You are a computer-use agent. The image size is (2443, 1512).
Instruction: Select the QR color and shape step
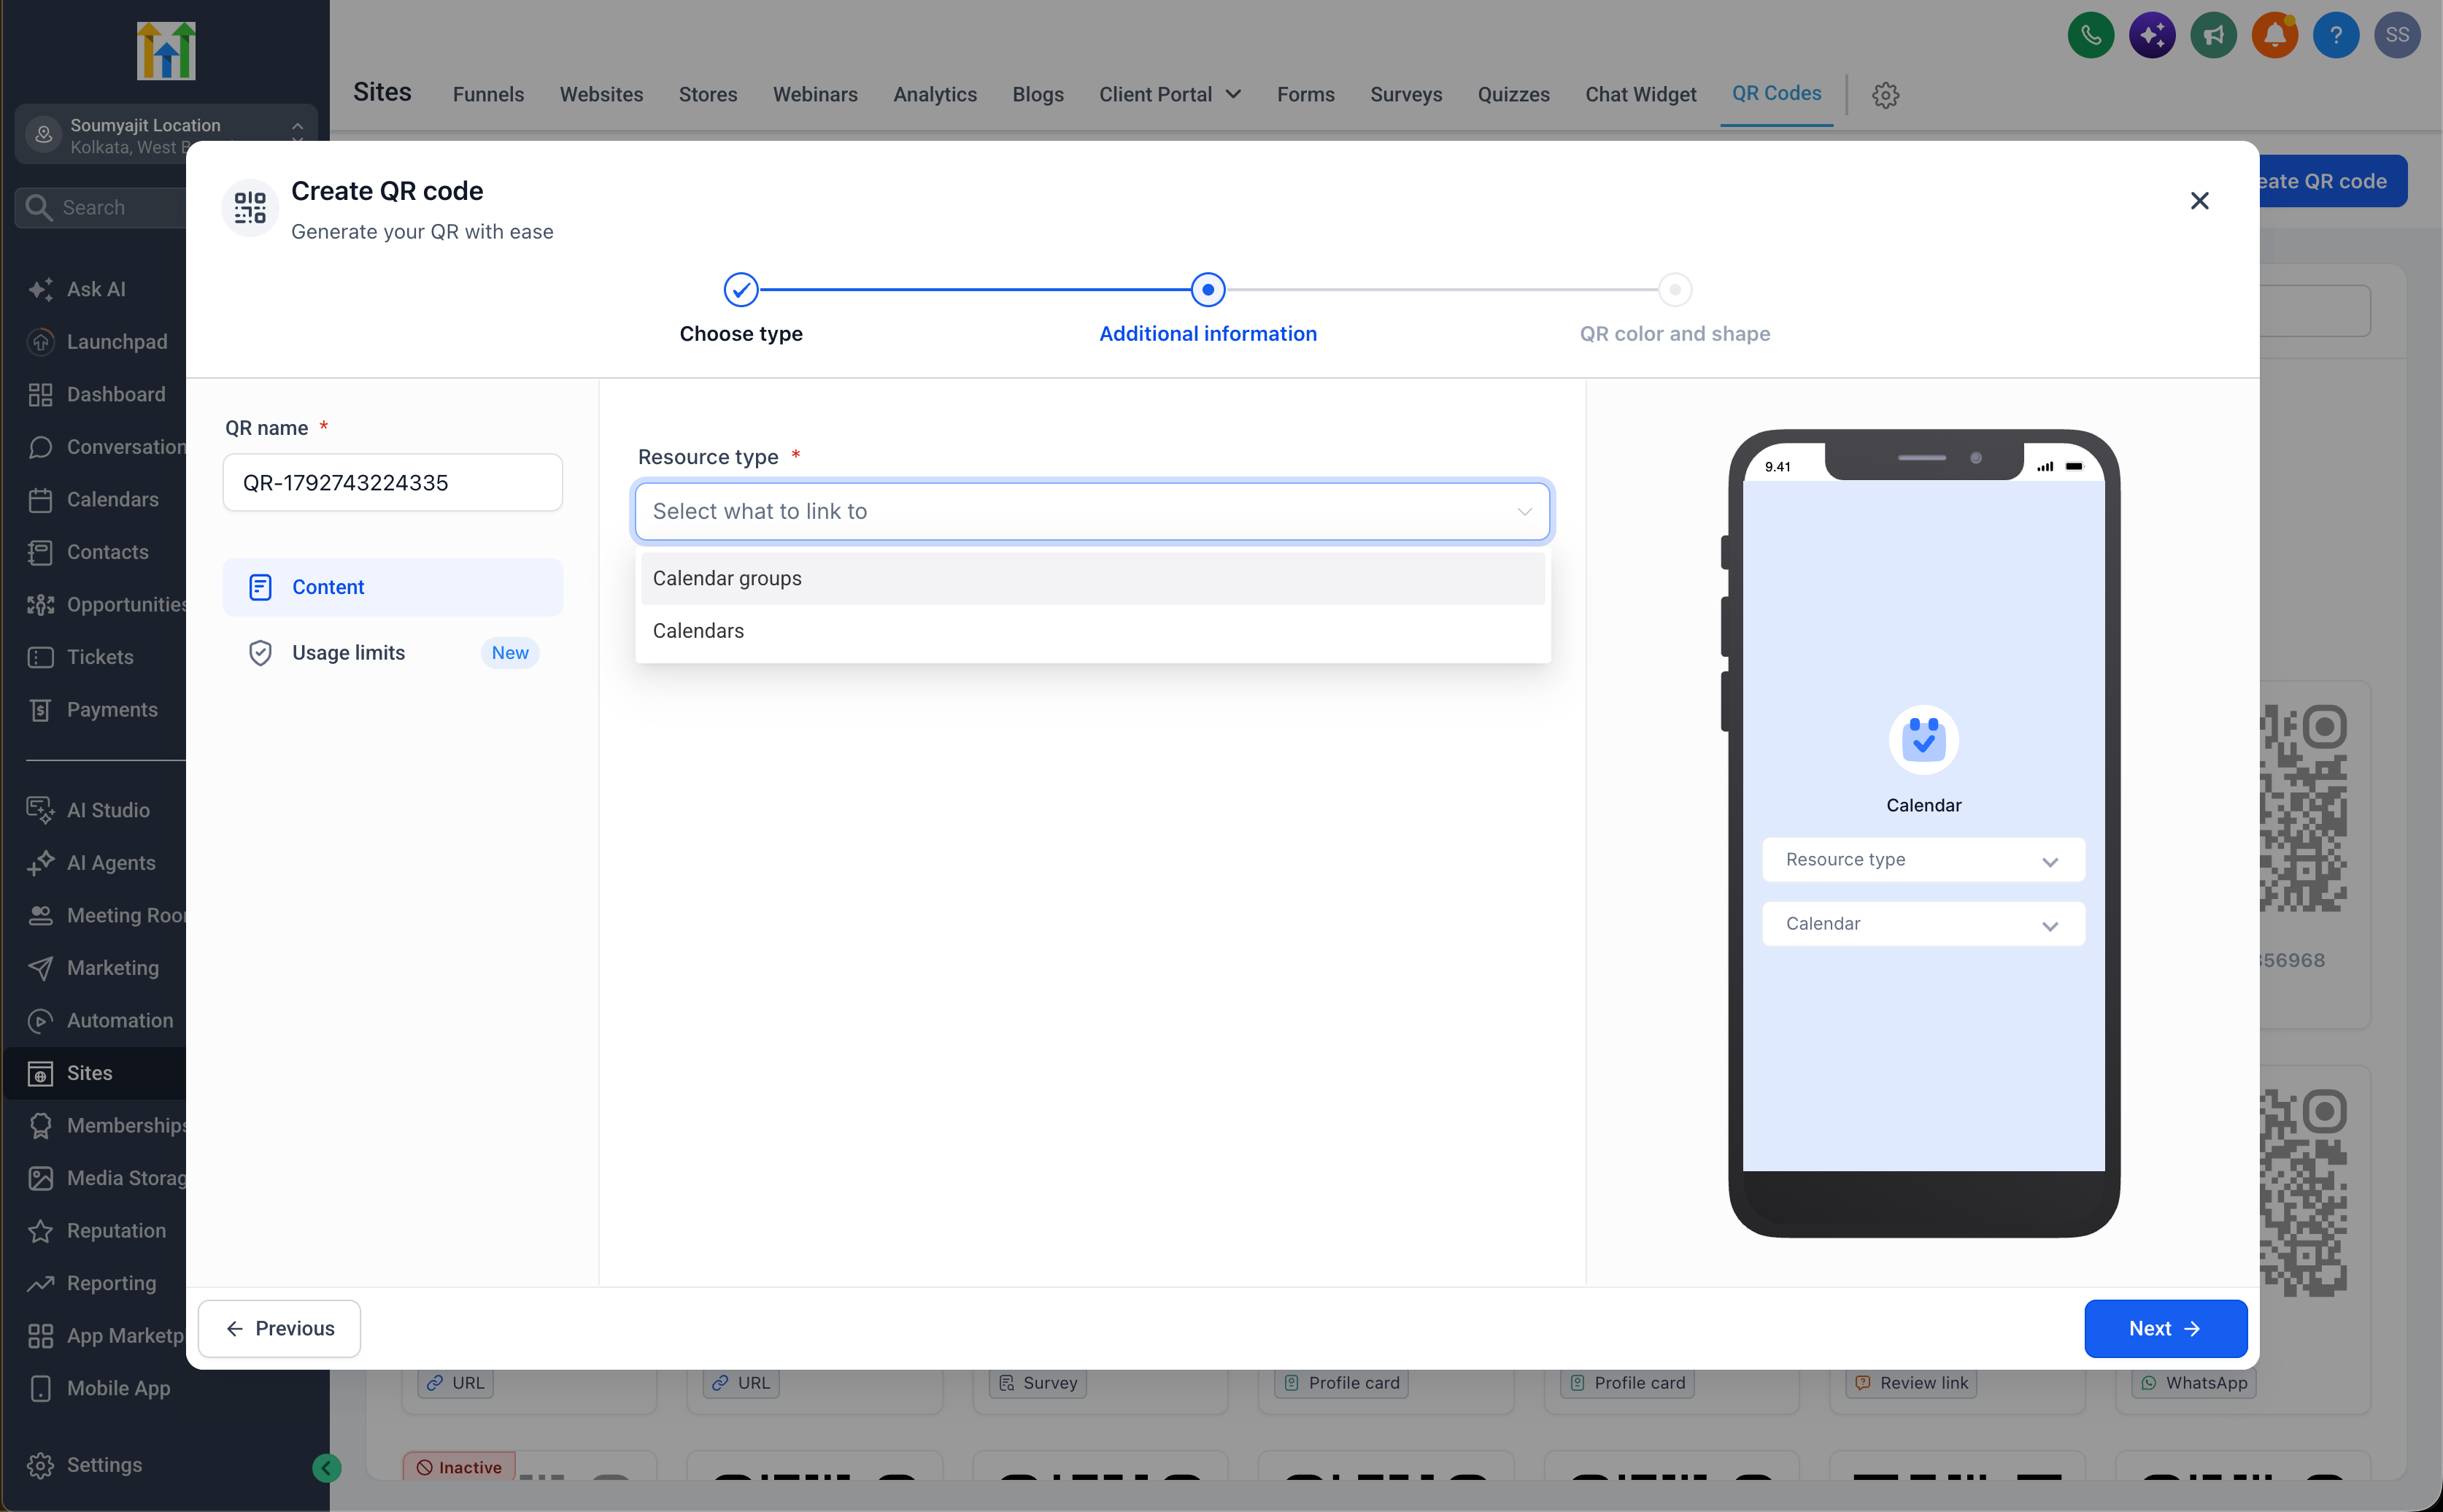click(1675, 290)
